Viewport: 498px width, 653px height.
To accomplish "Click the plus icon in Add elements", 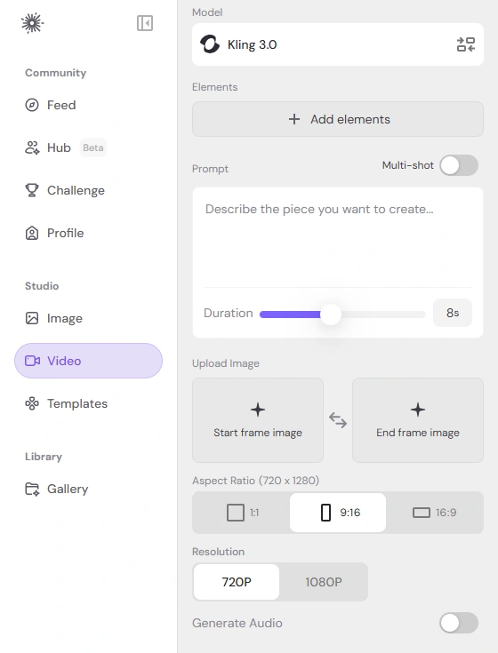I will pyautogui.click(x=294, y=119).
